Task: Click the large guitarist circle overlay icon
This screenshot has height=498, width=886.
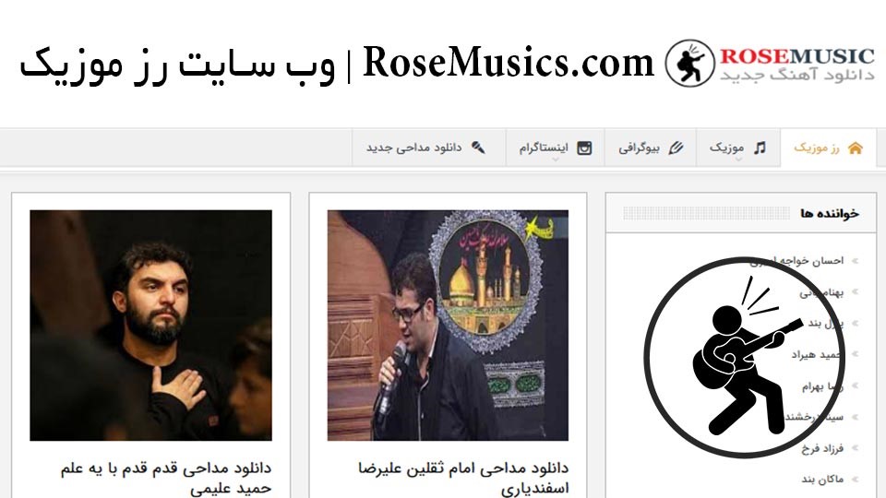Action: tap(744, 358)
